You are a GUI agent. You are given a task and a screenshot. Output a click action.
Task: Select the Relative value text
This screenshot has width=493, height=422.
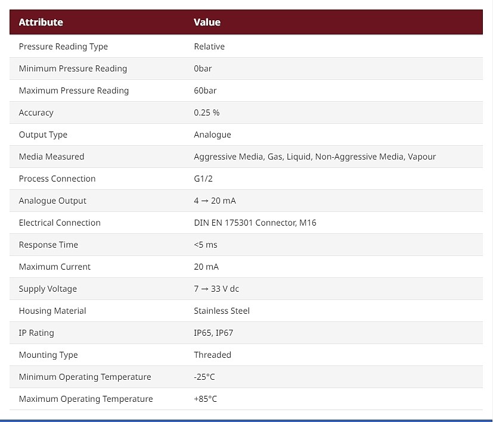(x=209, y=46)
